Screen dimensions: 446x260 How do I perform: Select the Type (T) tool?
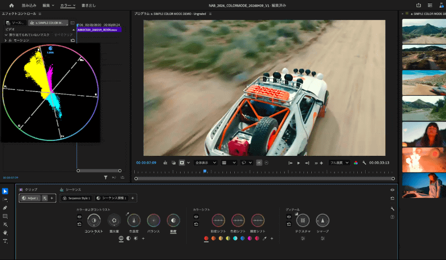6,241
